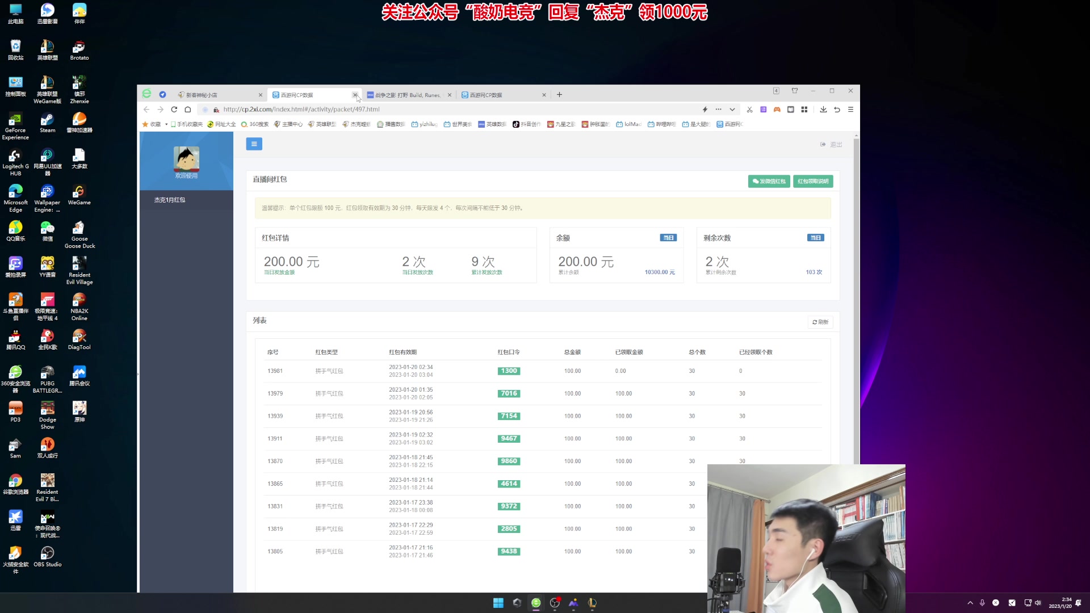Click the 红包领取说明 button

point(813,181)
